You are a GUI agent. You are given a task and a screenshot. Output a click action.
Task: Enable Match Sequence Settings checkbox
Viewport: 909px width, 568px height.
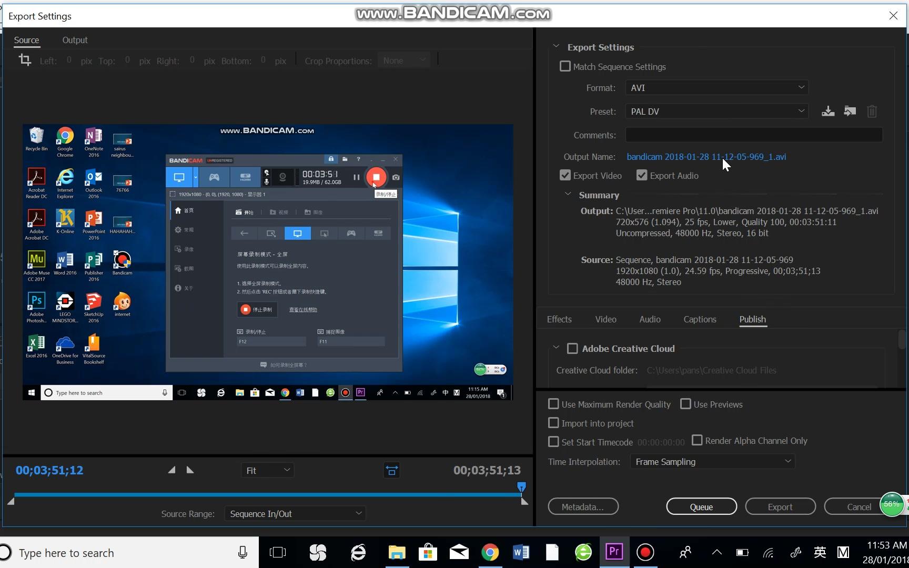pyautogui.click(x=565, y=66)
